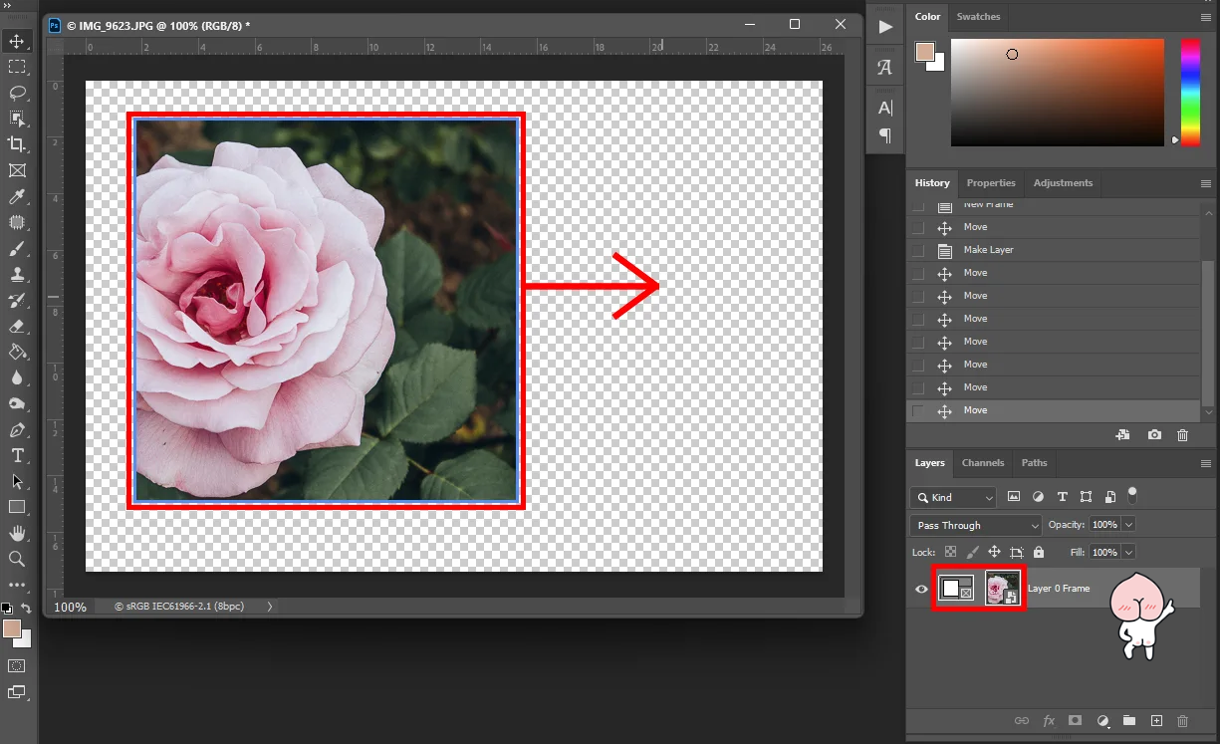Select the Frame tool
Screen dimensions: 1220x744
pyautogui.click(x=17, y=171)
